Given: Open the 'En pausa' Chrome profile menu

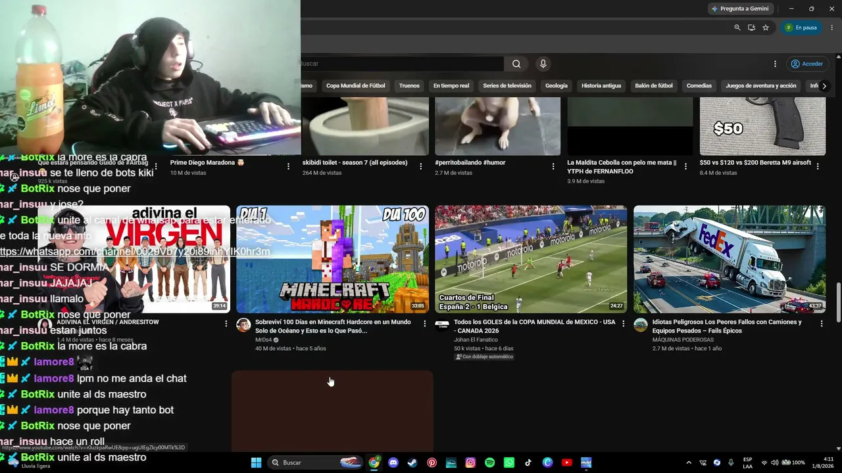Looking at the screenshot, I should pyautogui.click(x=801, y=28).
